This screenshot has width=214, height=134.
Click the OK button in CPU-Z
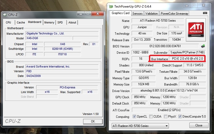pos(93,121)
